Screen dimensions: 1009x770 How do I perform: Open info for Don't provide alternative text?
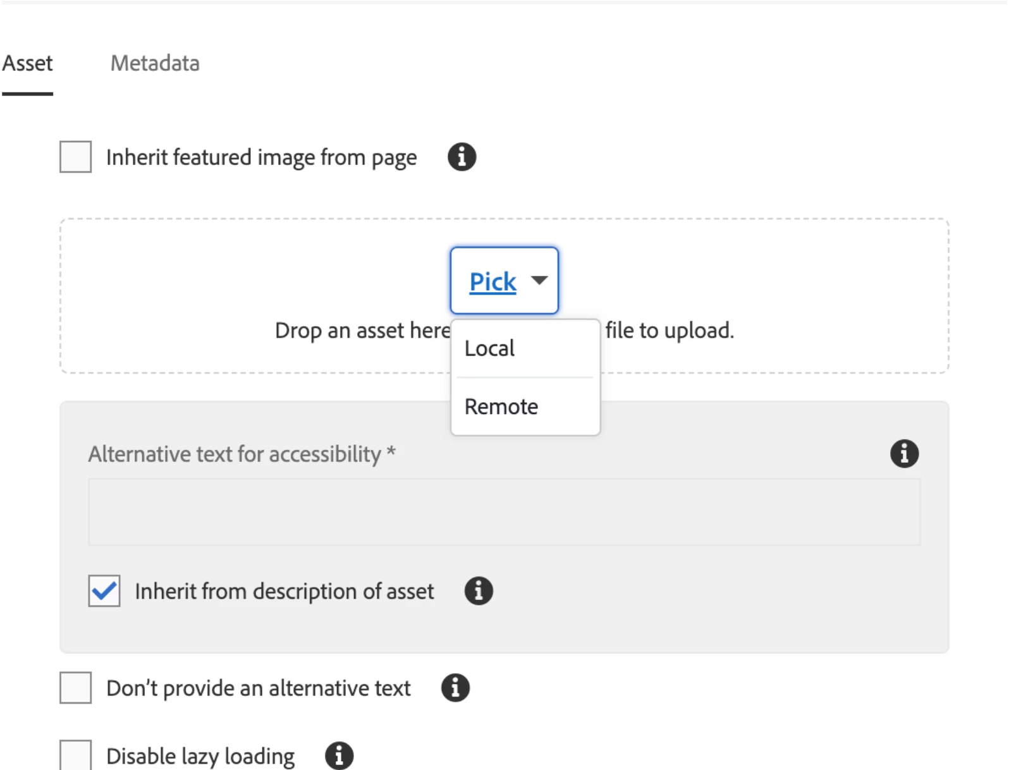pyautogui.click(x=455, y=688)
